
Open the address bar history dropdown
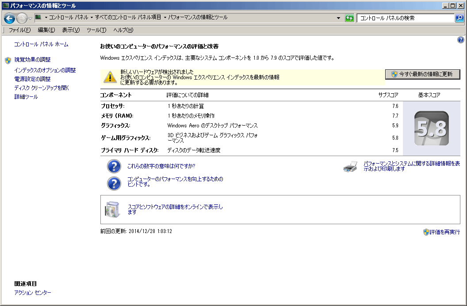click(338, 18)
